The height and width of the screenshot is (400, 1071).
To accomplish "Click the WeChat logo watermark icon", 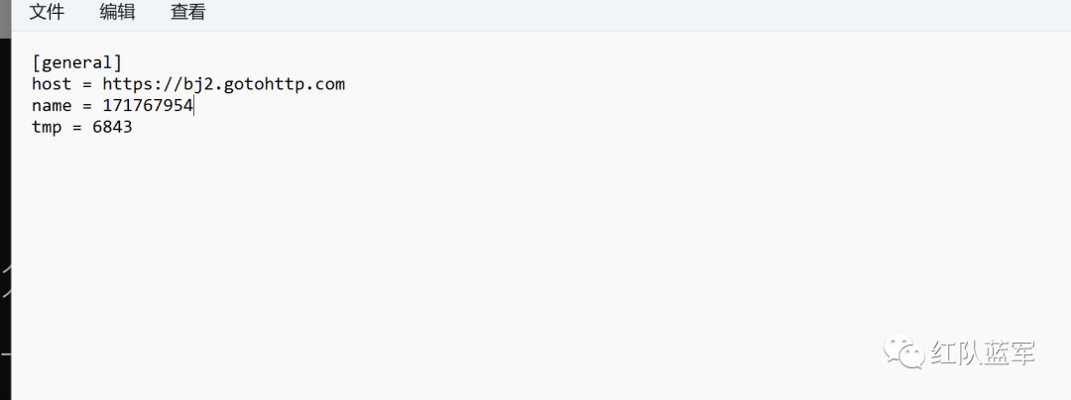I will 904,352.
